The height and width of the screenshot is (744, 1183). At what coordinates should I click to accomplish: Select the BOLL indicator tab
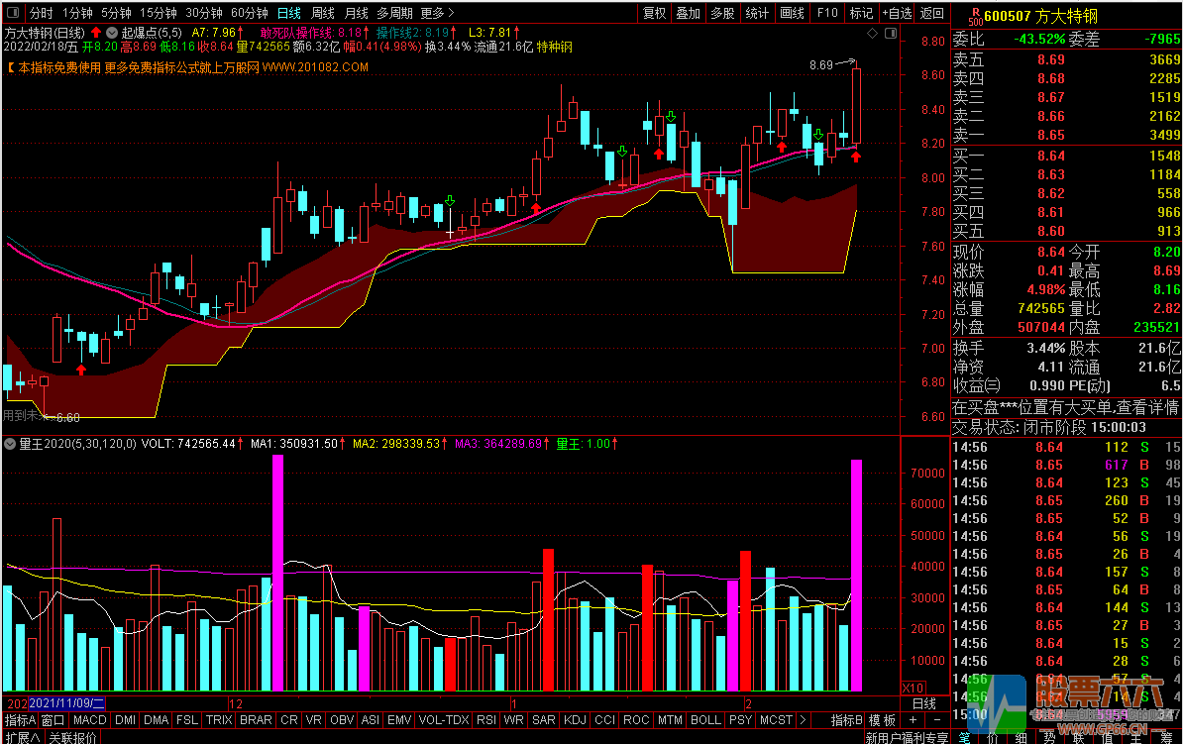pos(706,720)
